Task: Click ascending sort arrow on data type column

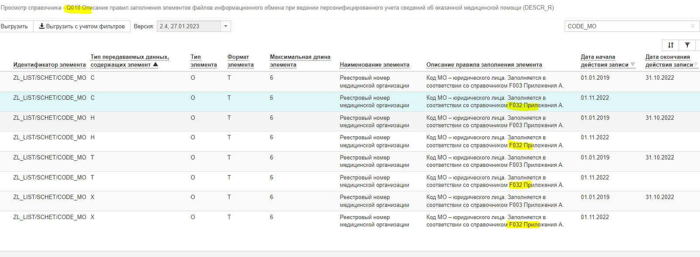Action: tap(155, 65)
